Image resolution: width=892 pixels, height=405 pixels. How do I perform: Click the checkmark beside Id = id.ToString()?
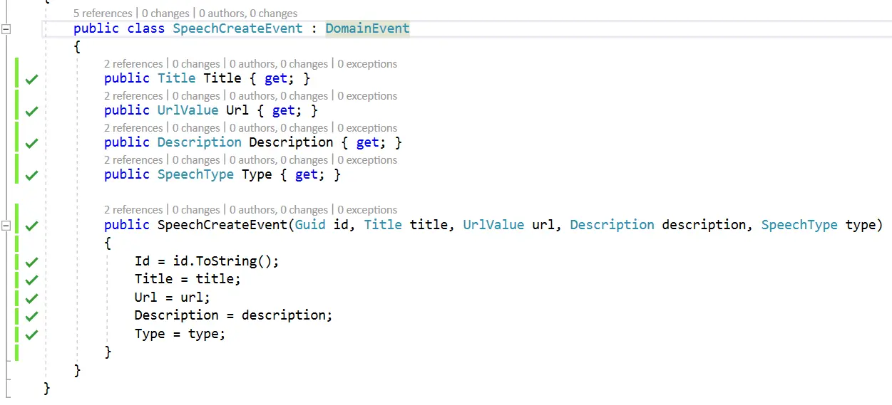pos(31,261)
